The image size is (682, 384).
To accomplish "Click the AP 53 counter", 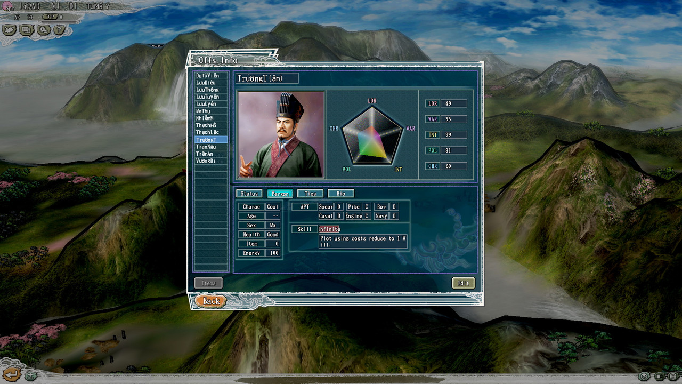I will coord(23,17).
